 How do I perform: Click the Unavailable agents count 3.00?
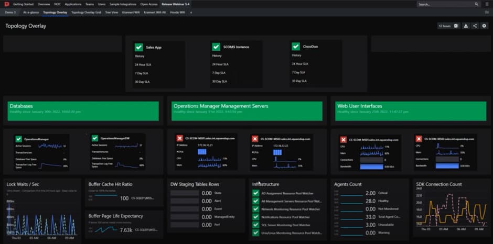click(371, 225)
